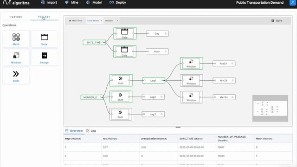Screen dimensions: 297x167
Task: Select the Min24 output node
Action: [224, 80]
